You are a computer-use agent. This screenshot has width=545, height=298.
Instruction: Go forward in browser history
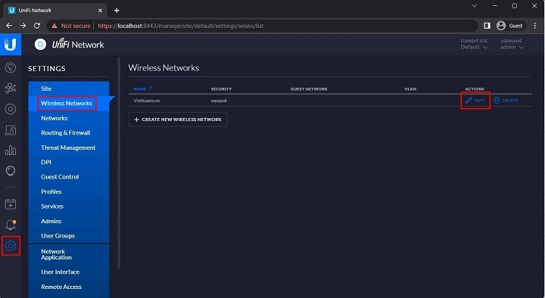pos(23,26)
